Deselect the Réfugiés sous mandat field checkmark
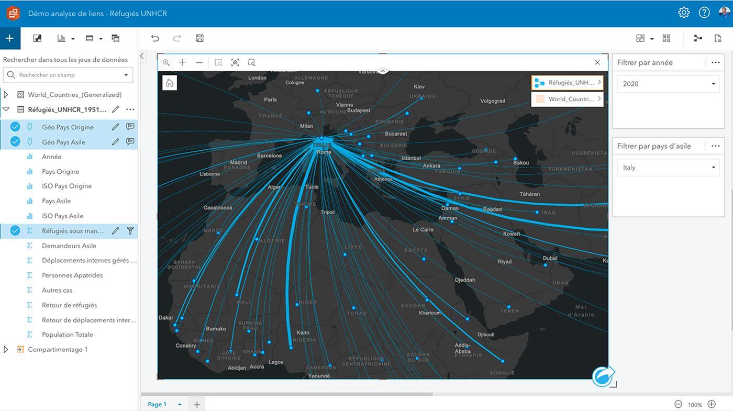The height and width of the screenshot is (411, 733). click(x=15, y=230)
